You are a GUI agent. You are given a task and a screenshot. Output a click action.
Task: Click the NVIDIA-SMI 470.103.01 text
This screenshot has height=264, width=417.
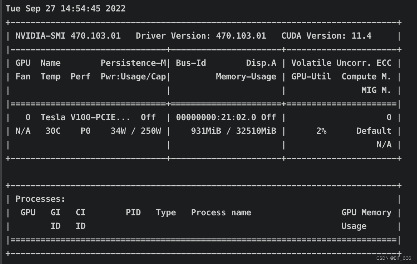pos(68,36)
